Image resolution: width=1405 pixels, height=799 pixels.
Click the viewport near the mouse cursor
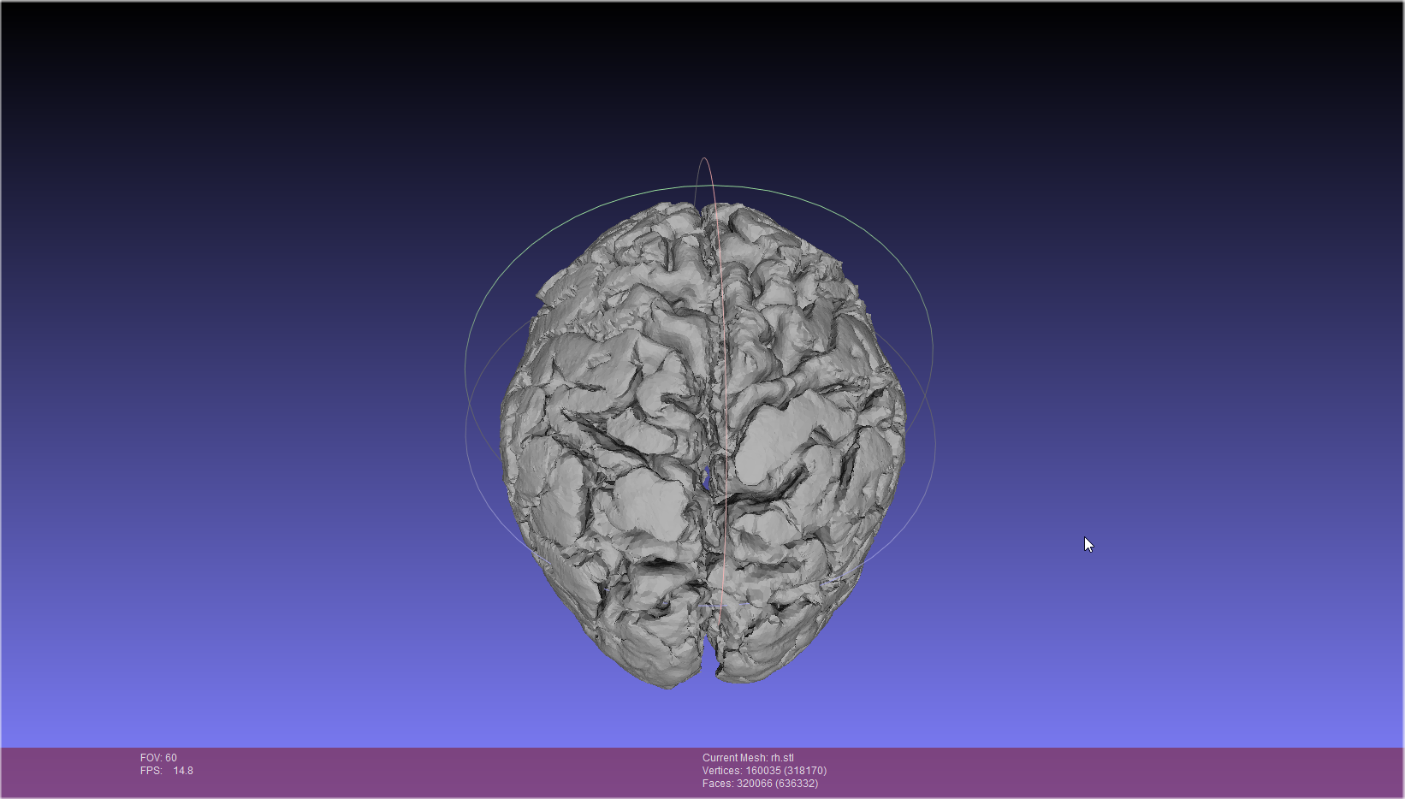point(1088,544)
